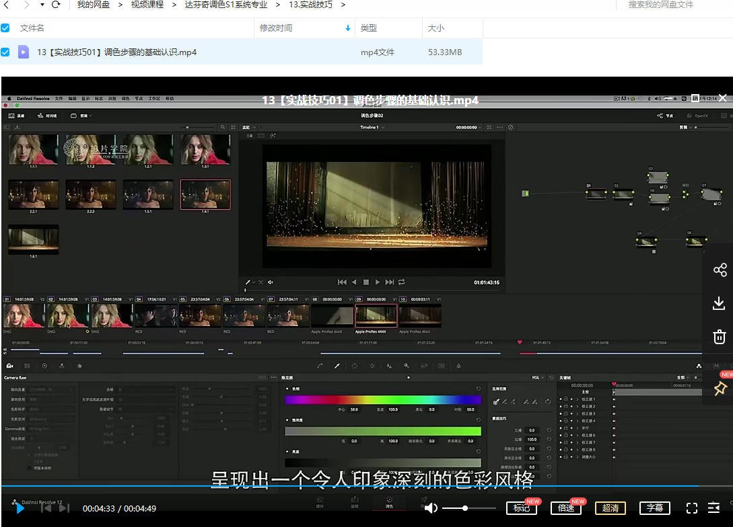733x527 pixels.
Task: Click the 标记 button in the player bar
Action: (x=522, y=509)
